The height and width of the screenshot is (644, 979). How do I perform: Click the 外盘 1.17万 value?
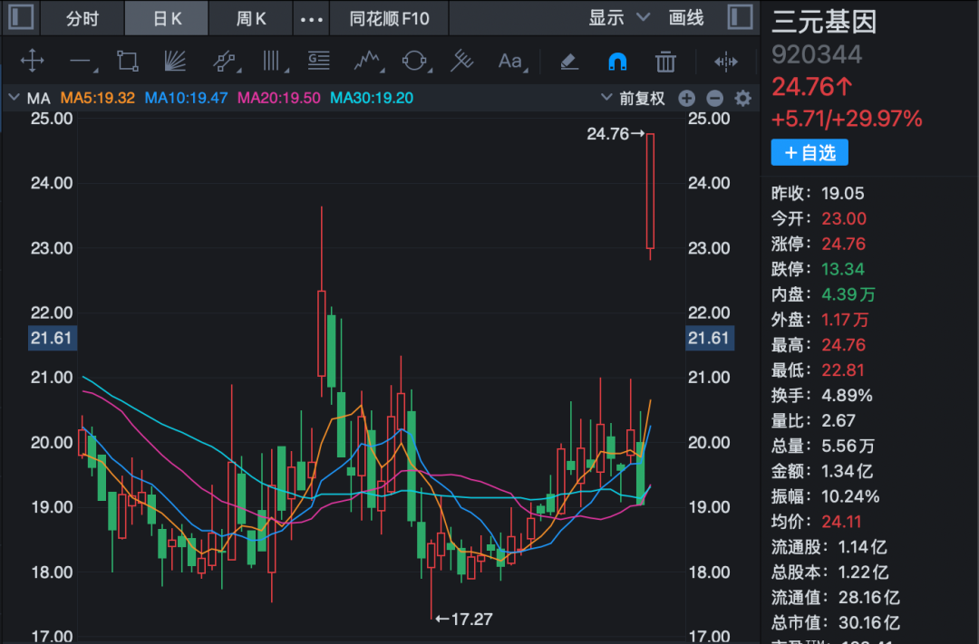click(x=845, y=320)
